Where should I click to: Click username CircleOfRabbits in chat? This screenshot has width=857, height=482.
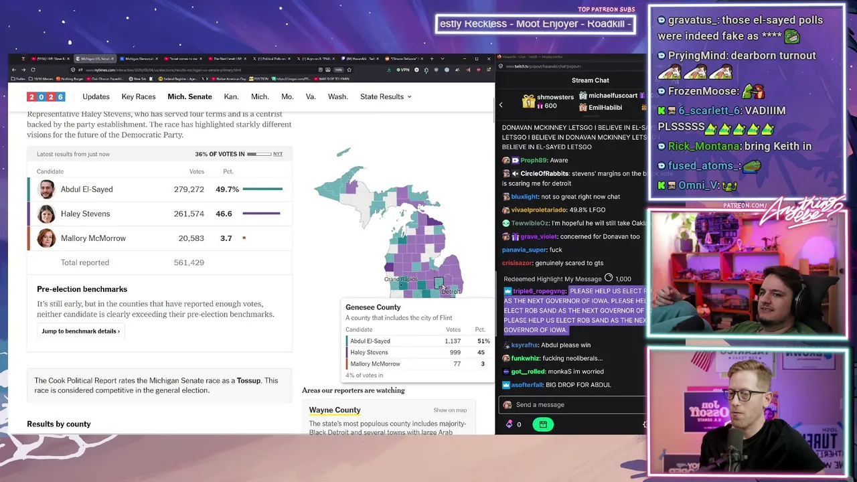[544, 174]
